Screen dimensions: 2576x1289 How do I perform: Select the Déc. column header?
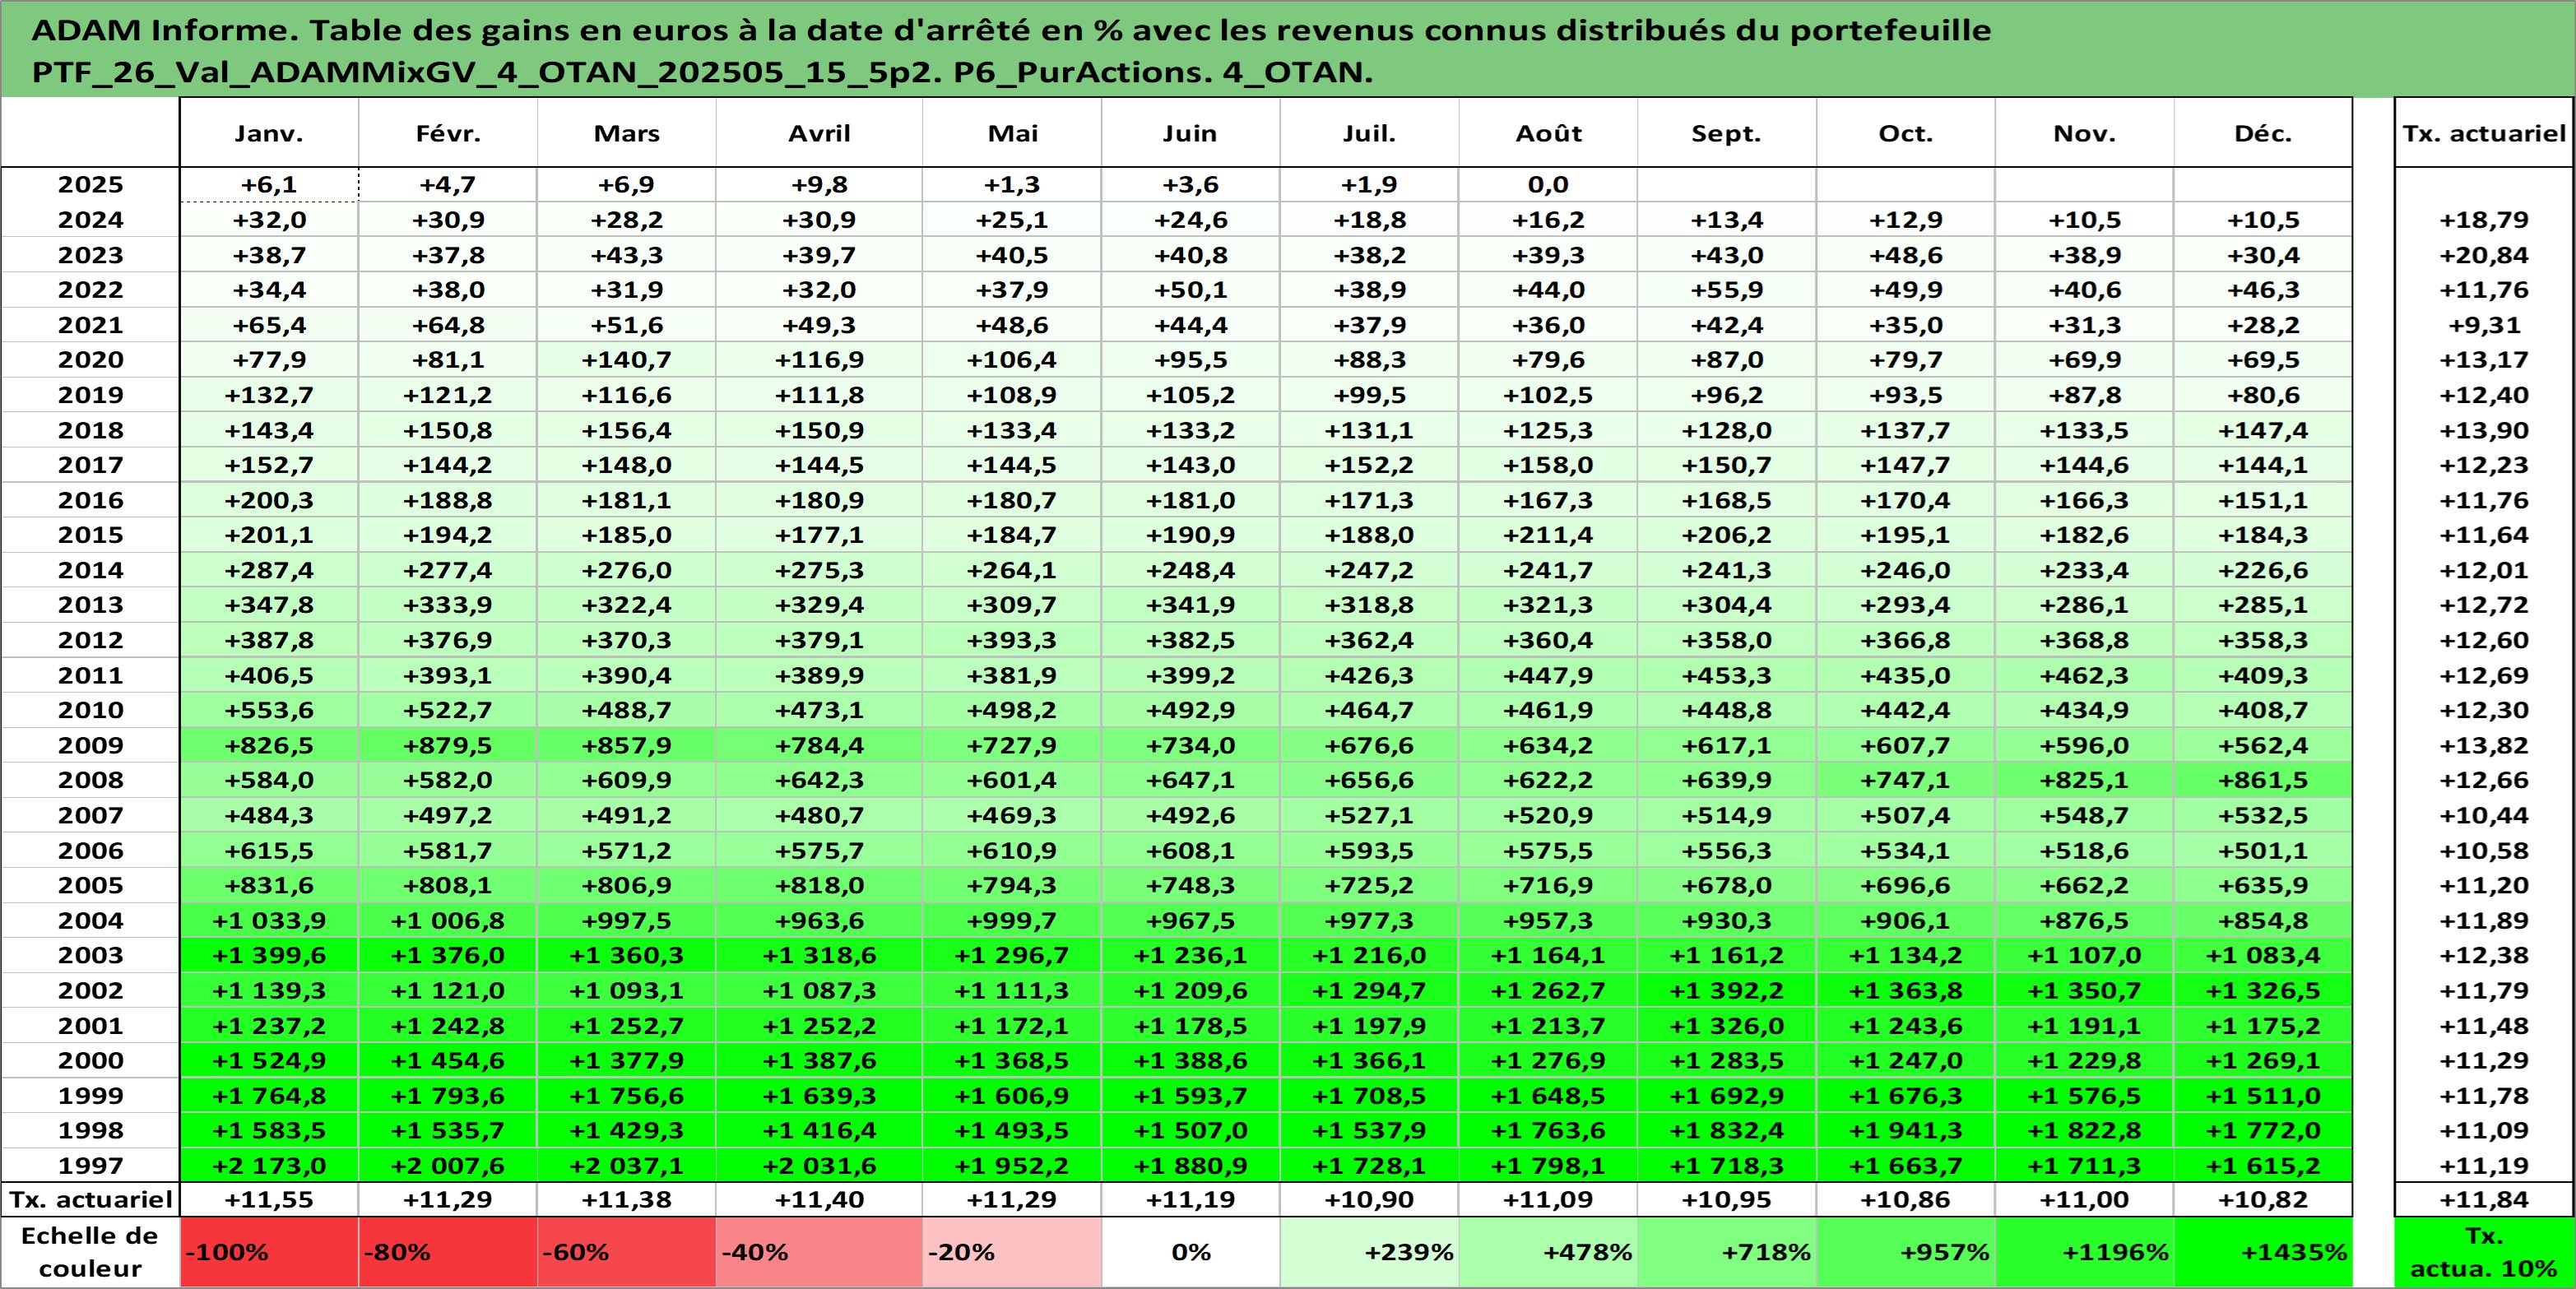tap(2263, 133)
